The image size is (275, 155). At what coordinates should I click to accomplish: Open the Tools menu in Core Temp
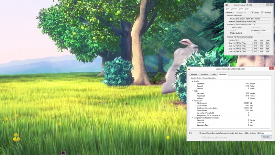click(241, 9)
